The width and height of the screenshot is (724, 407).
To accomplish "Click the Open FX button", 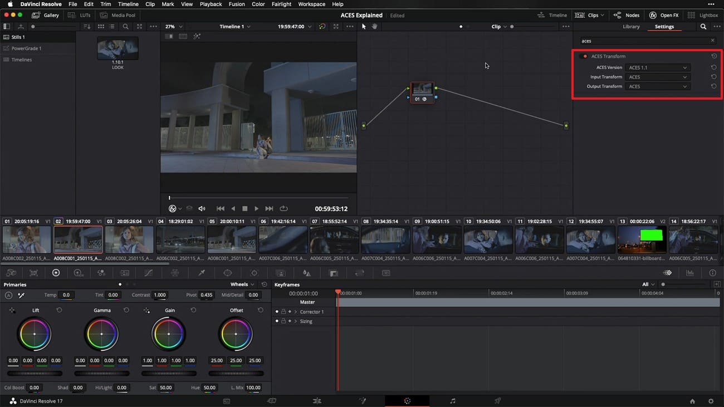I will (x=663, y=15).
